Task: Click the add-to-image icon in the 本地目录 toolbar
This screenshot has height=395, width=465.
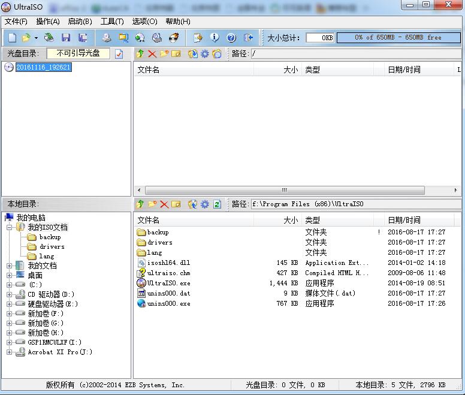Action: 193,204
